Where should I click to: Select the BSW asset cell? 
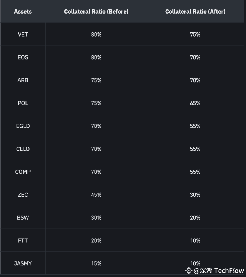click(x=23, y=218)
